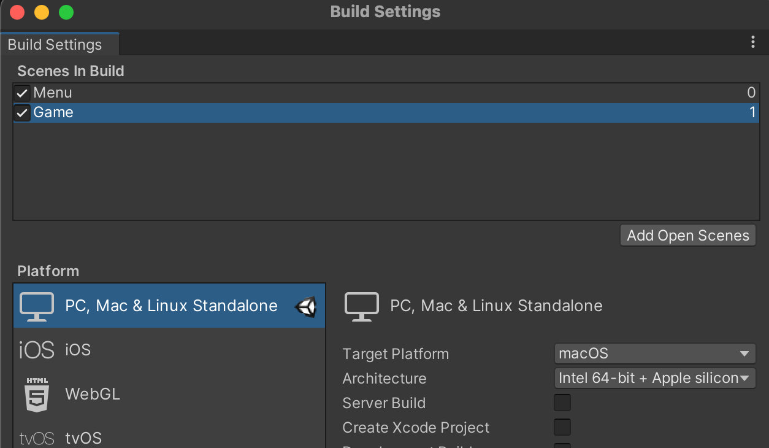Screen dimensions: 769x448
Task: Click the monitor icon for PC, Mac & Linux Standalone
Action: click(37, 306)
